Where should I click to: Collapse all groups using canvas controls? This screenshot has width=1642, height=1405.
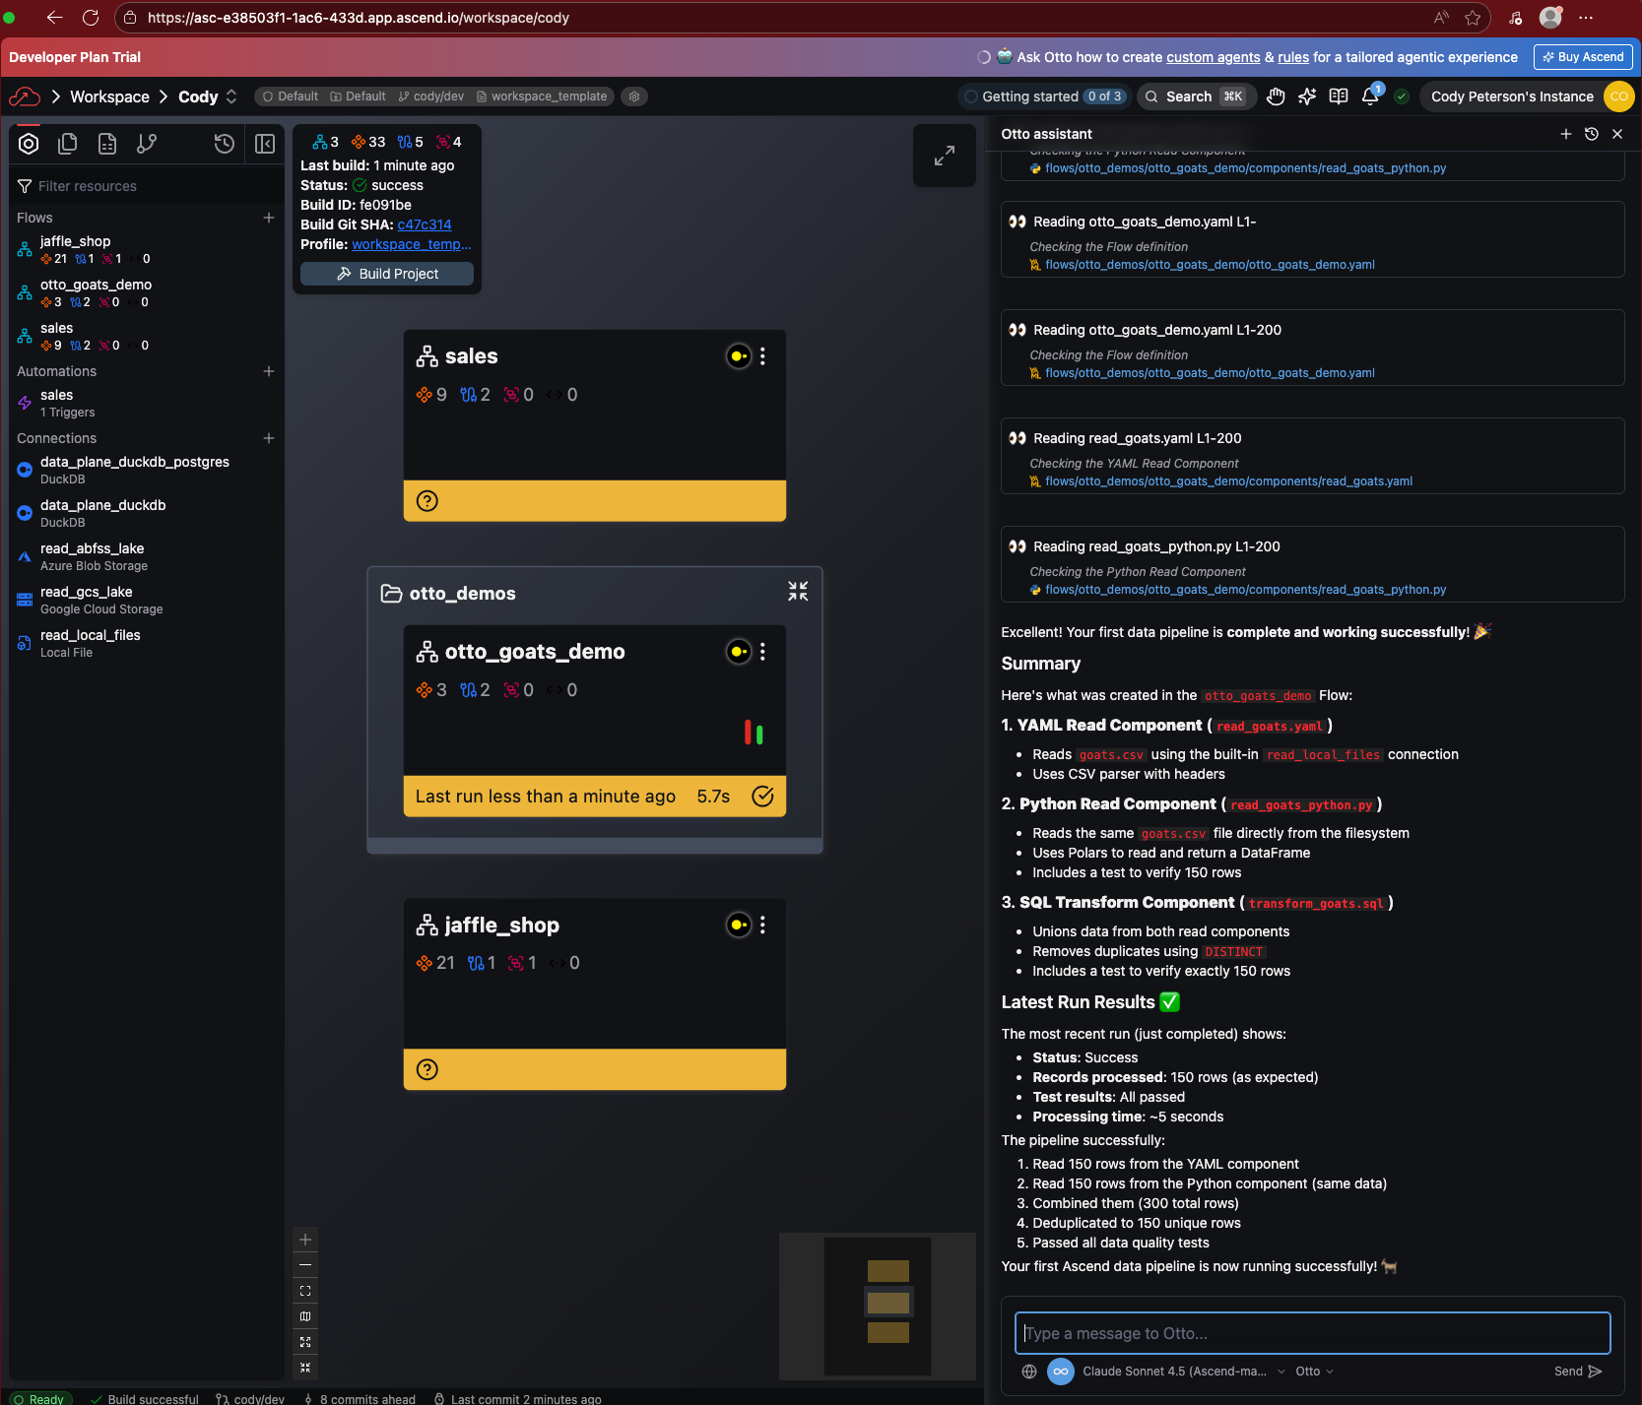tap(305, 1368)
